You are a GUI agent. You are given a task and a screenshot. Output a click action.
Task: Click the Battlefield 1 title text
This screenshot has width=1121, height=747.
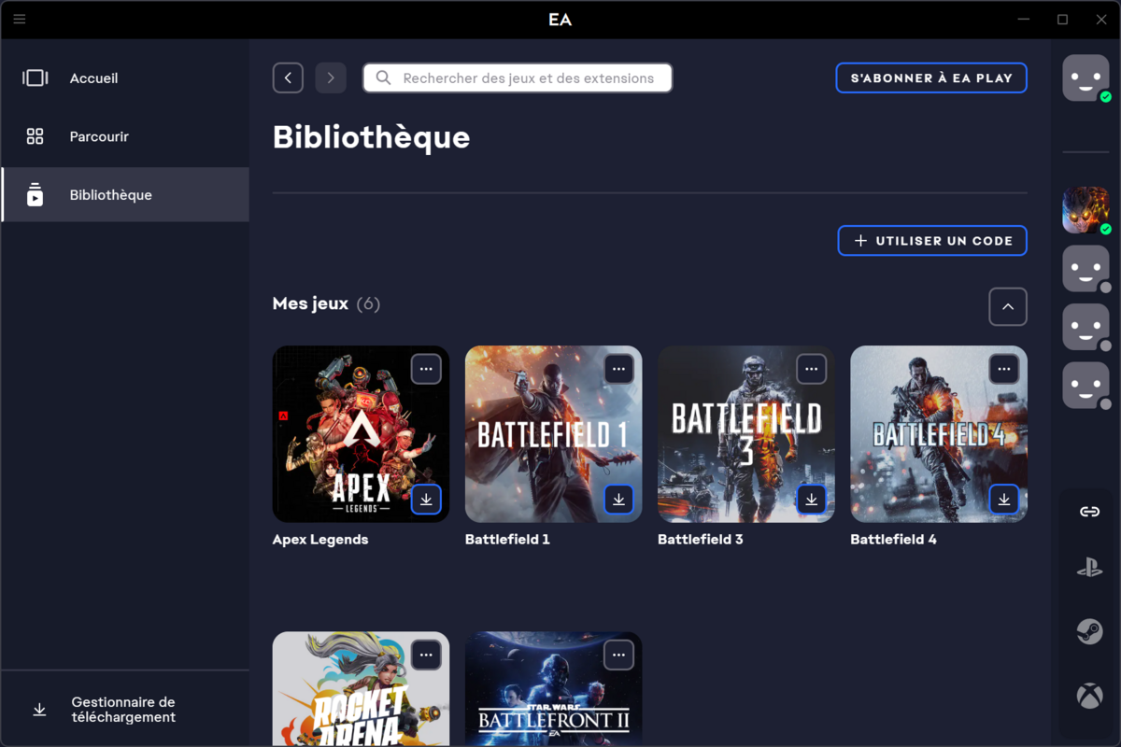[x=507, y=540]
